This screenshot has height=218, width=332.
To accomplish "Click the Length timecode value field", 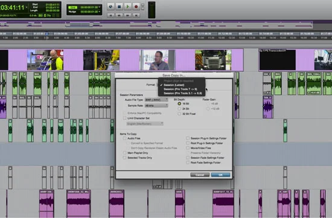I will pyautogui.click(x=53, y=10).
